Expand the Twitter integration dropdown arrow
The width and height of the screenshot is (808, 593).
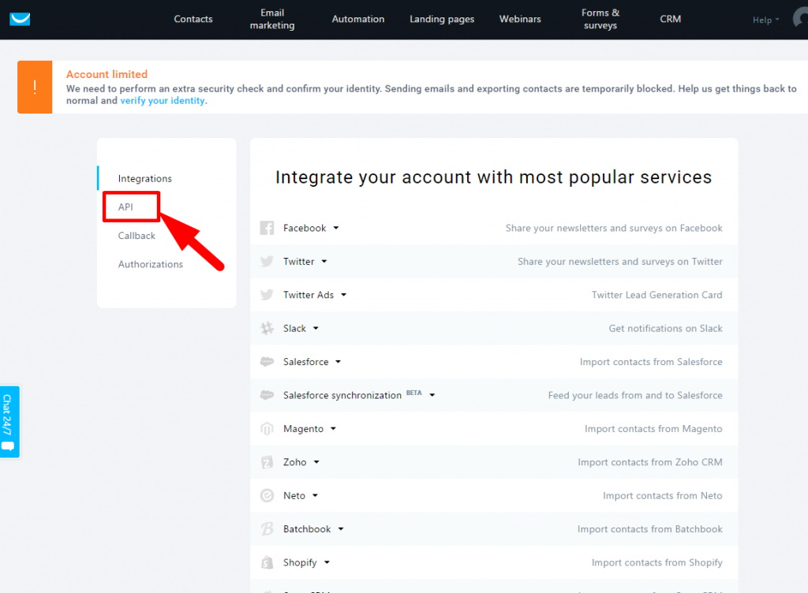pyautogui.click(x=324, y=262)
